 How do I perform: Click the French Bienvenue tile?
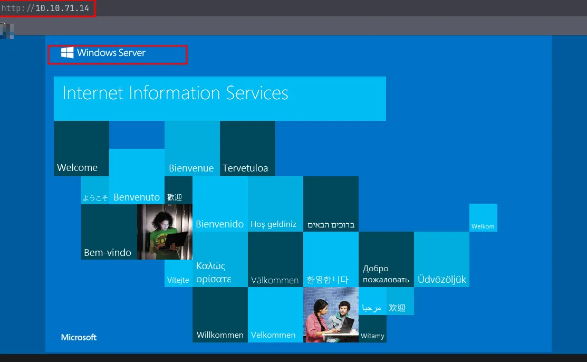[192, 149]
